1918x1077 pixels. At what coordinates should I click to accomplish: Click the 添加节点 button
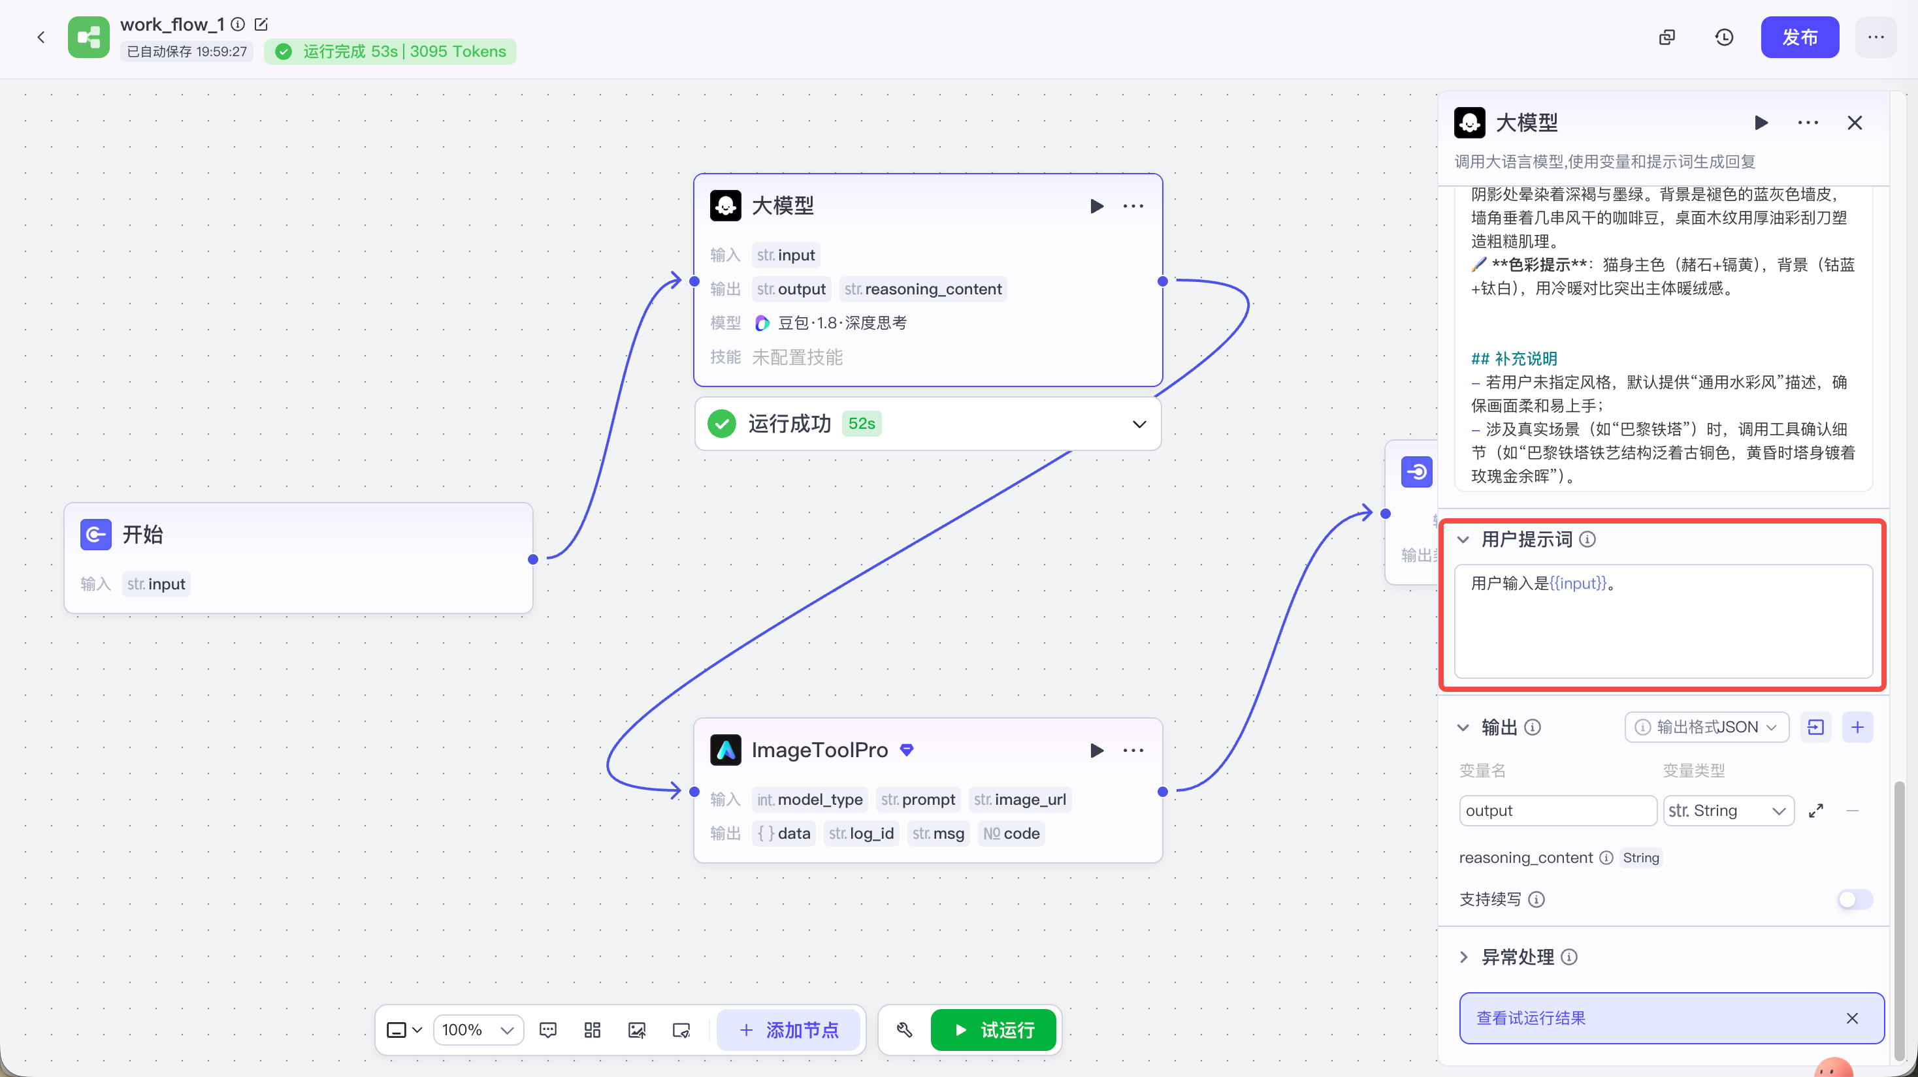point(788,1030)
